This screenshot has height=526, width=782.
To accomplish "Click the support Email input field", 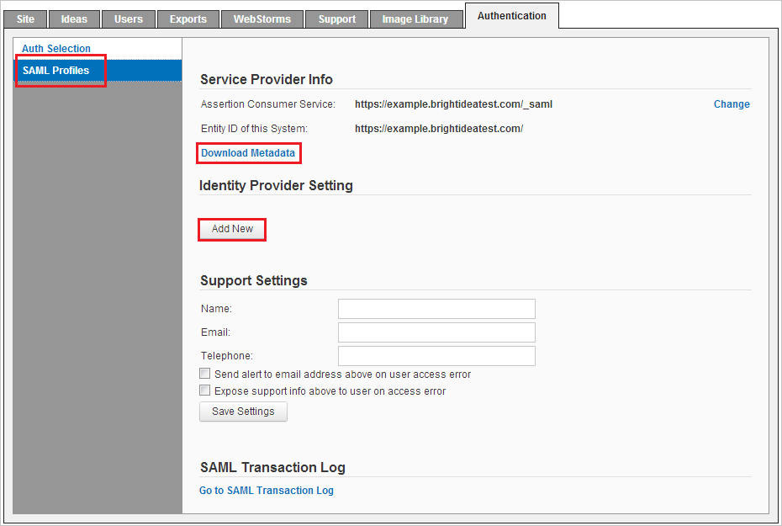I will (436, 332).
